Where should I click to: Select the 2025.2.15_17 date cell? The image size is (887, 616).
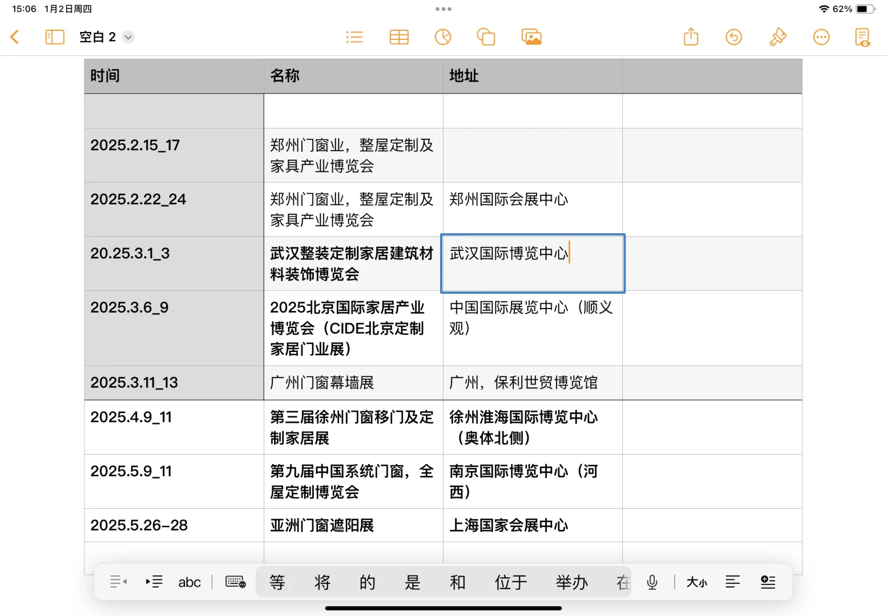(x=174, y=155)
